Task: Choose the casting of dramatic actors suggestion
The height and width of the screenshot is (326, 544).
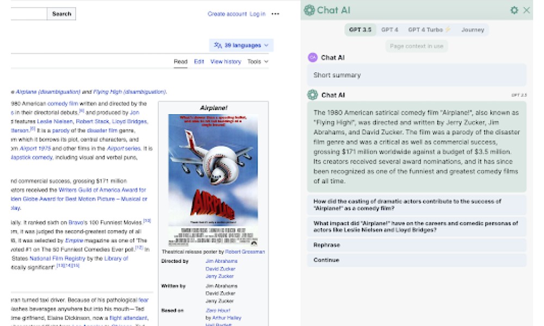Action: [x=416, y=205]
